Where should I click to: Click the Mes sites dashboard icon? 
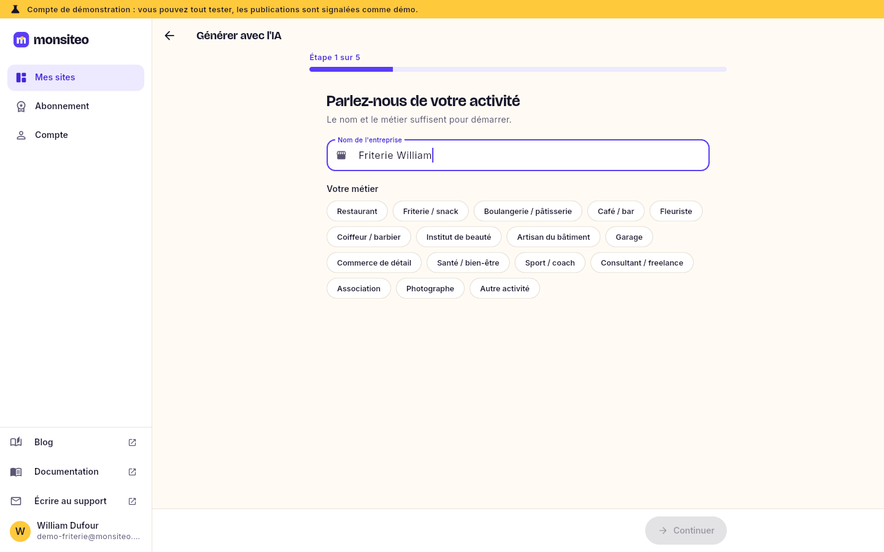coord(21,78)
